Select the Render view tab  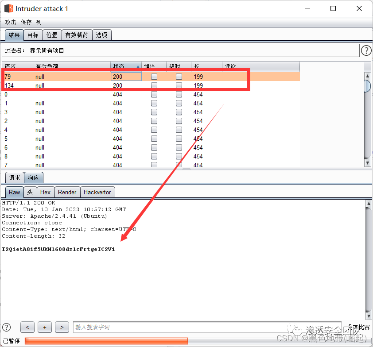click(67, 192)
